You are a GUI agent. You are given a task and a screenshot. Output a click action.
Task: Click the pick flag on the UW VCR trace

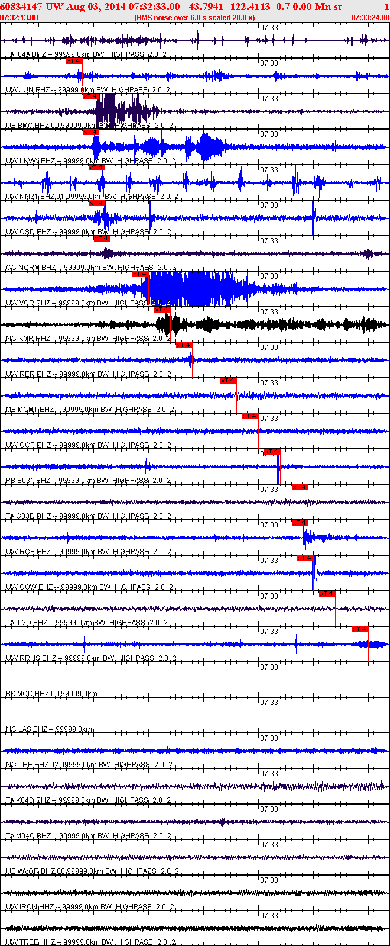tap(140, 274)
